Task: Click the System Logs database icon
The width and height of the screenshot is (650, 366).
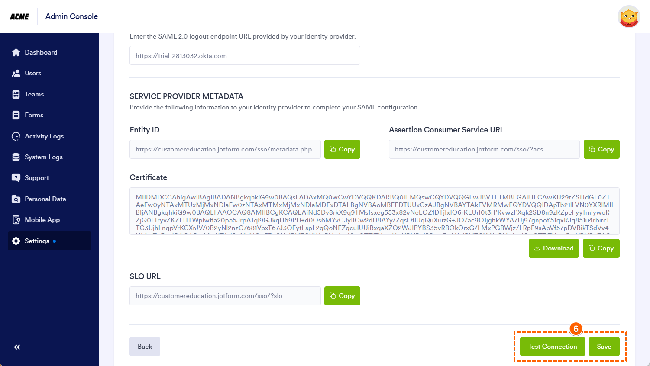Action: [16, 157]
